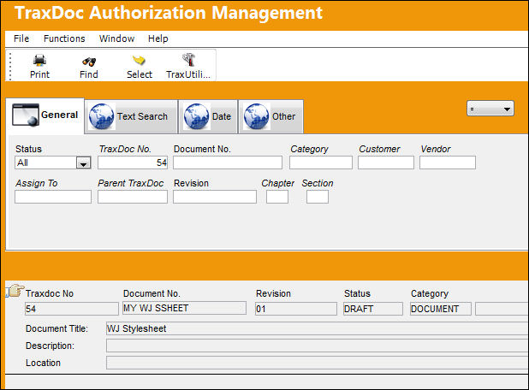Click the globe icon on Date tab
The width and height of the screenshot is (529, 390).
pos(196,116)
